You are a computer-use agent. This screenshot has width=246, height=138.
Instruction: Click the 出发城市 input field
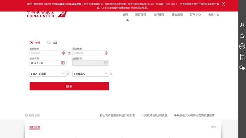tap(48, 53)
